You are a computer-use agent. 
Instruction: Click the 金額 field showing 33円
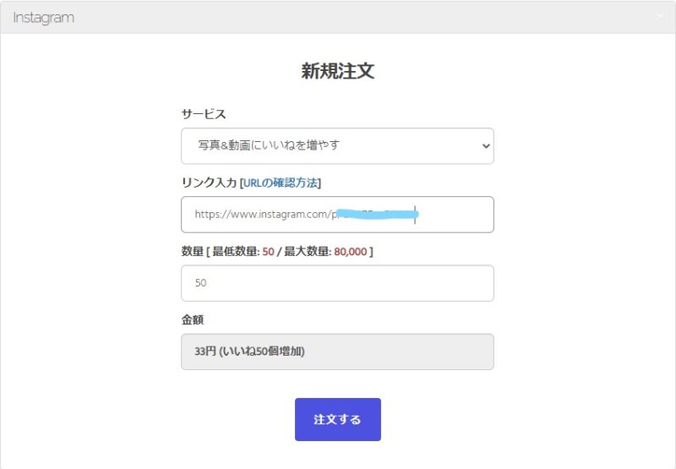pyautogui.click(x=337, y=352)
